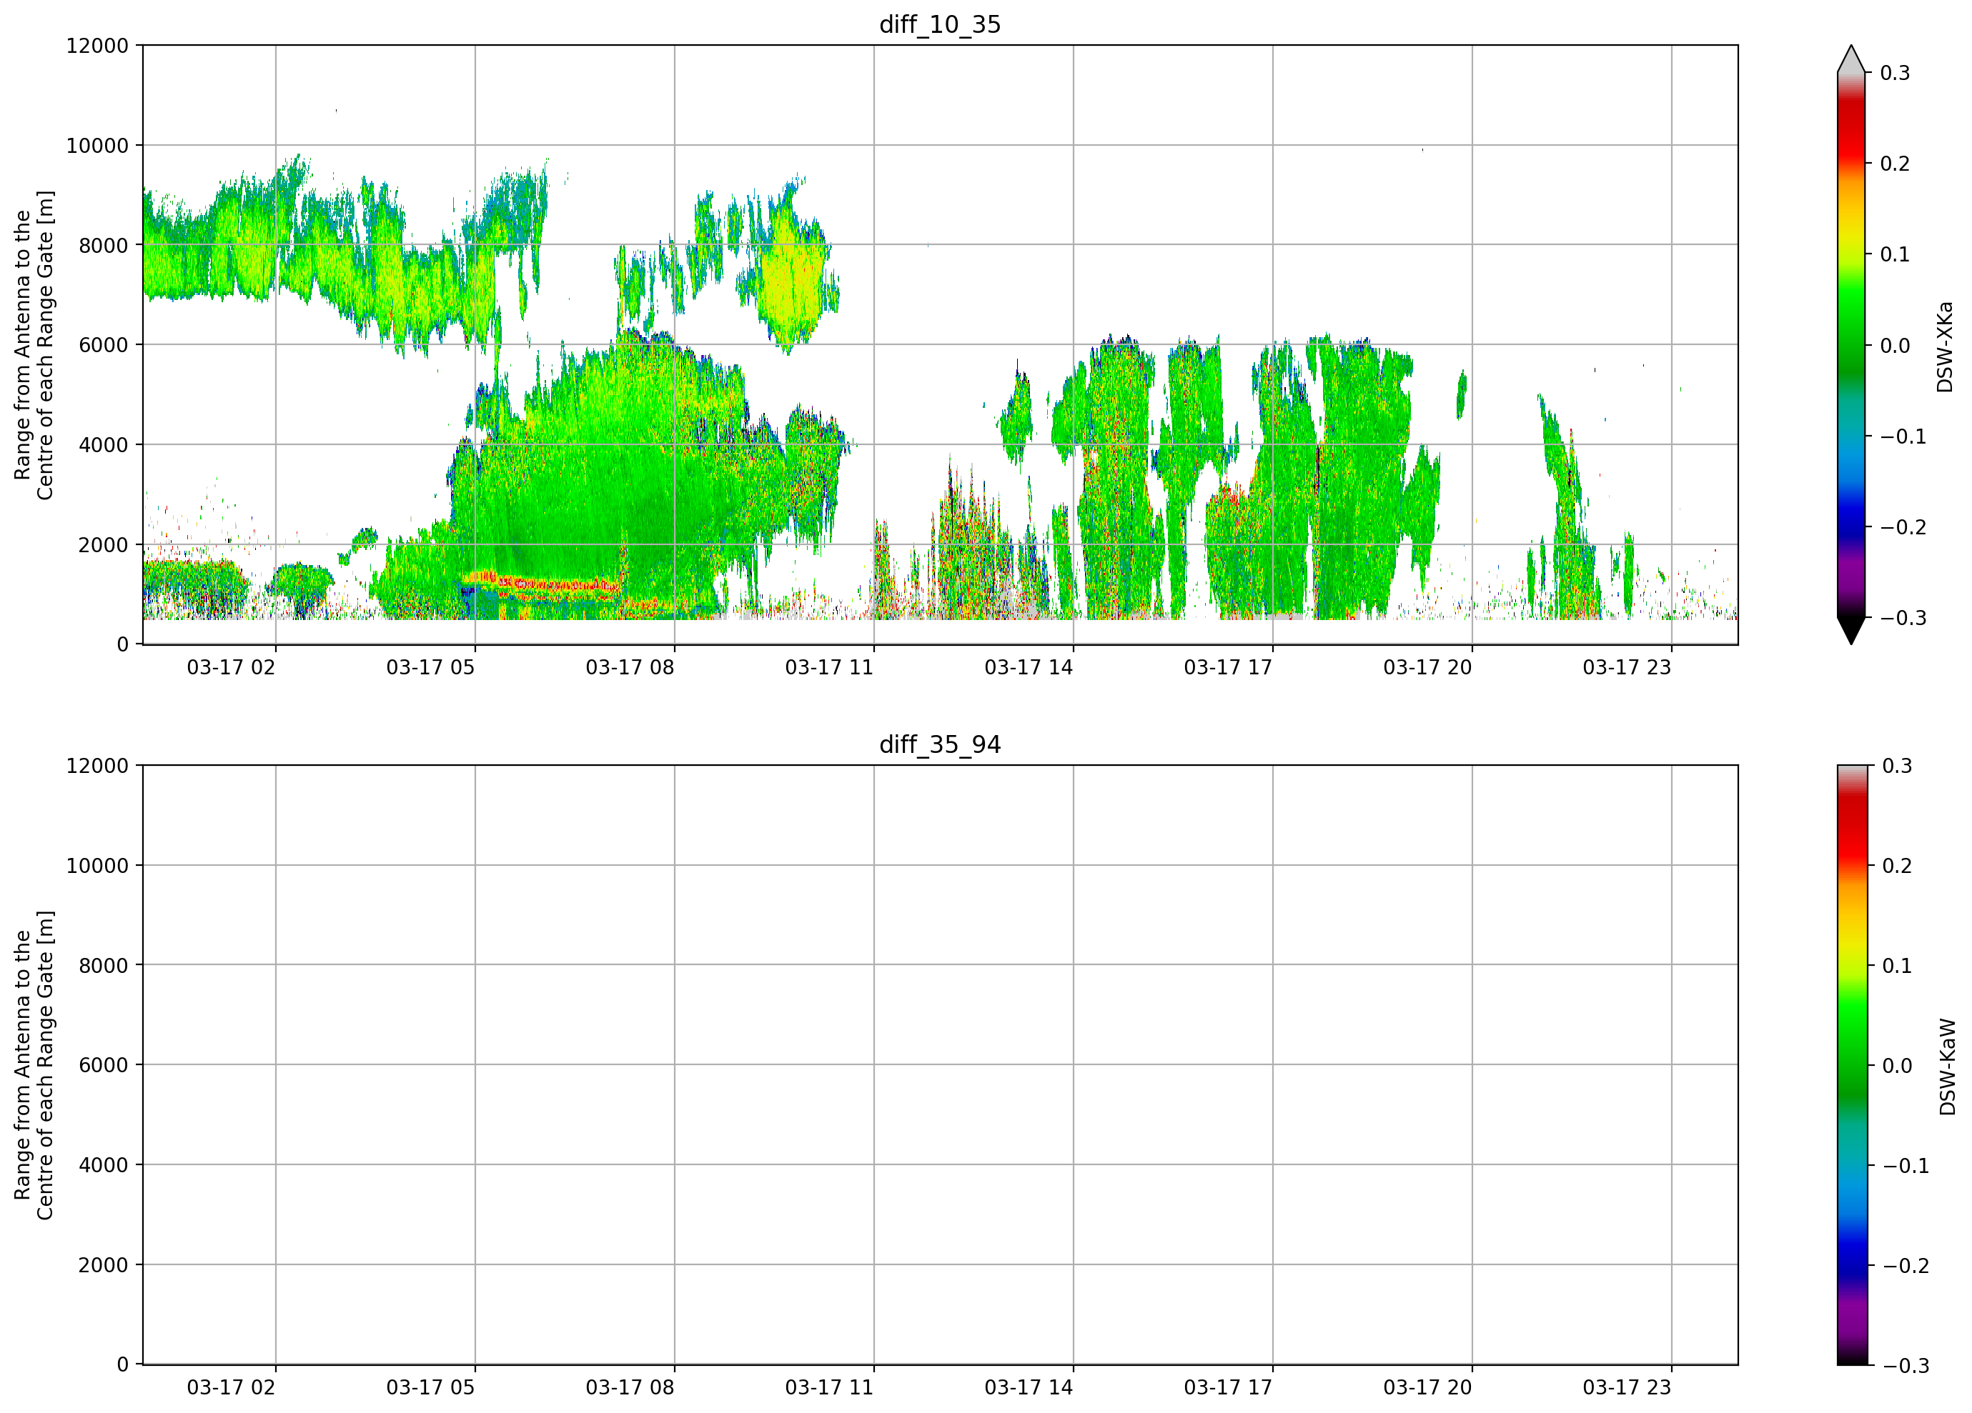1972x1413 pixels.
Task: Click the '−0.2' tick on the DSW-XKa colorbar
Action: [x=1903, y=527]
